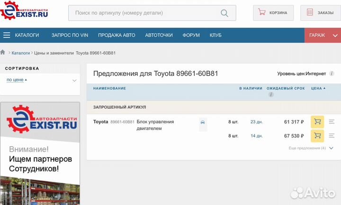Click the 23 дн. delivery term

(x=257, y=122)
